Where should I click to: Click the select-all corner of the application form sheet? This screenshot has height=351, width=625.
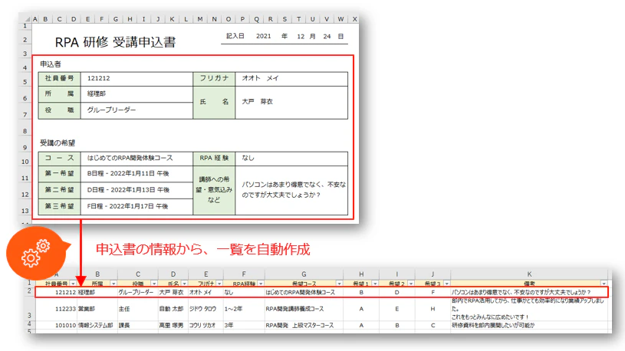(27, 19)
